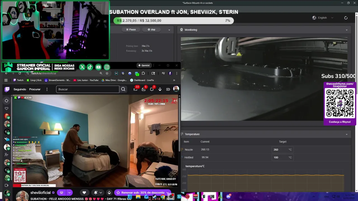Image resolution: width=358 pixels, height=201 pixels.
Task: Show more bookmarks with the double chevron
Action: pos(174,80)
